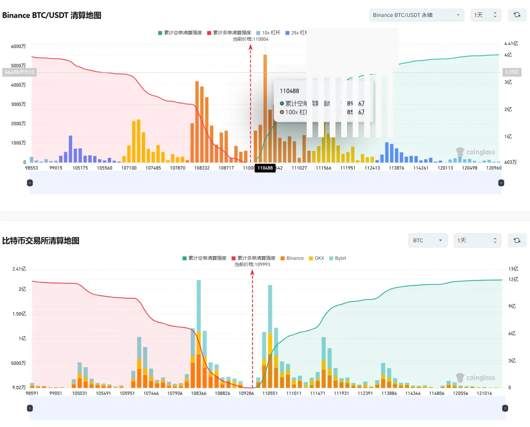This screenshot has height=427, width=530.
Task: Grab right zoom handle of Binance chart
Action: pyautogui.click(x=501, y=183)
